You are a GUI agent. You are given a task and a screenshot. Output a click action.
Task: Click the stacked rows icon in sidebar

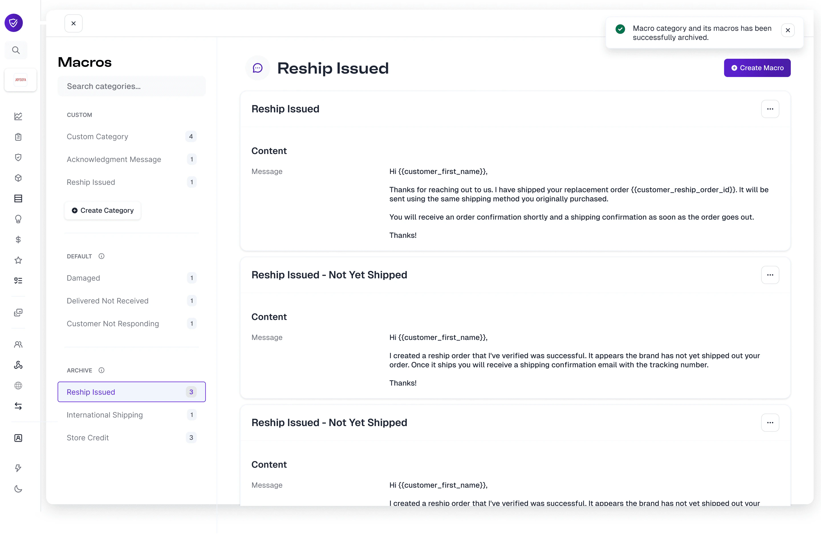point(18,198)
